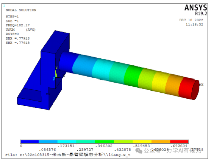This screenshot has width=208, height=159.
Task: Click the ANSYS logo
Action: (x=195, y=8)
